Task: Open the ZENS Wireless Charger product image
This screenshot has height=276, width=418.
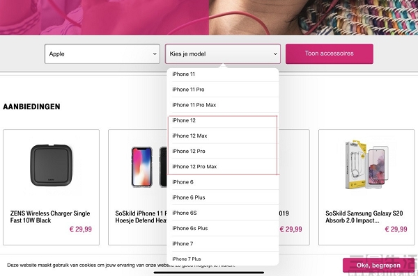Action: pos(51,165)
